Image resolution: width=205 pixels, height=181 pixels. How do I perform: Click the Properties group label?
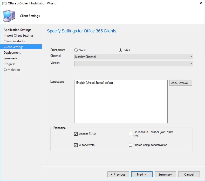coord(59,128)
